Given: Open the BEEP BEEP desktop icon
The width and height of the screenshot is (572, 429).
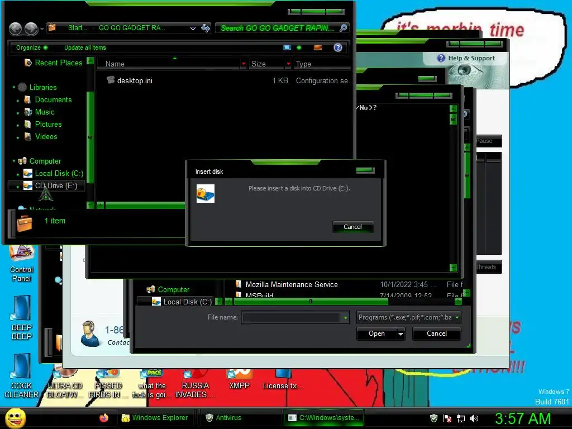Looking at the screenshot, I should coord(21,317).
